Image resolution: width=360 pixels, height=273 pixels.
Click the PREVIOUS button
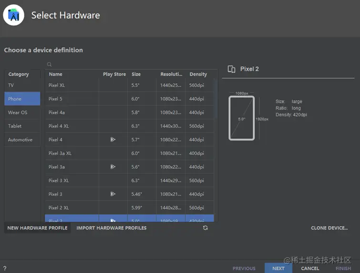coord(244,268)
